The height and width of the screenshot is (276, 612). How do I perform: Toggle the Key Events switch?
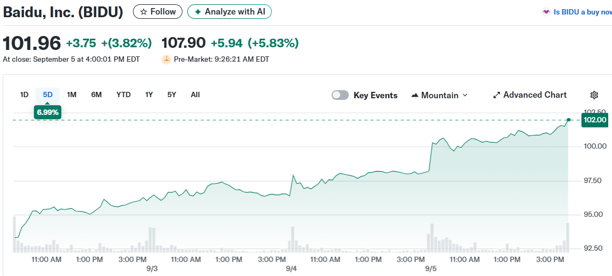[340, 96]
